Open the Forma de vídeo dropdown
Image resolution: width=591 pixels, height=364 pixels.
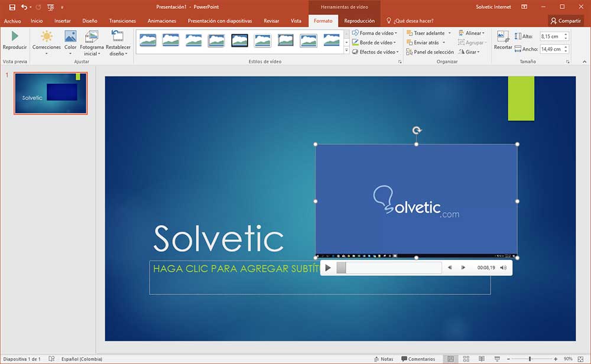[x=375, y=33]
